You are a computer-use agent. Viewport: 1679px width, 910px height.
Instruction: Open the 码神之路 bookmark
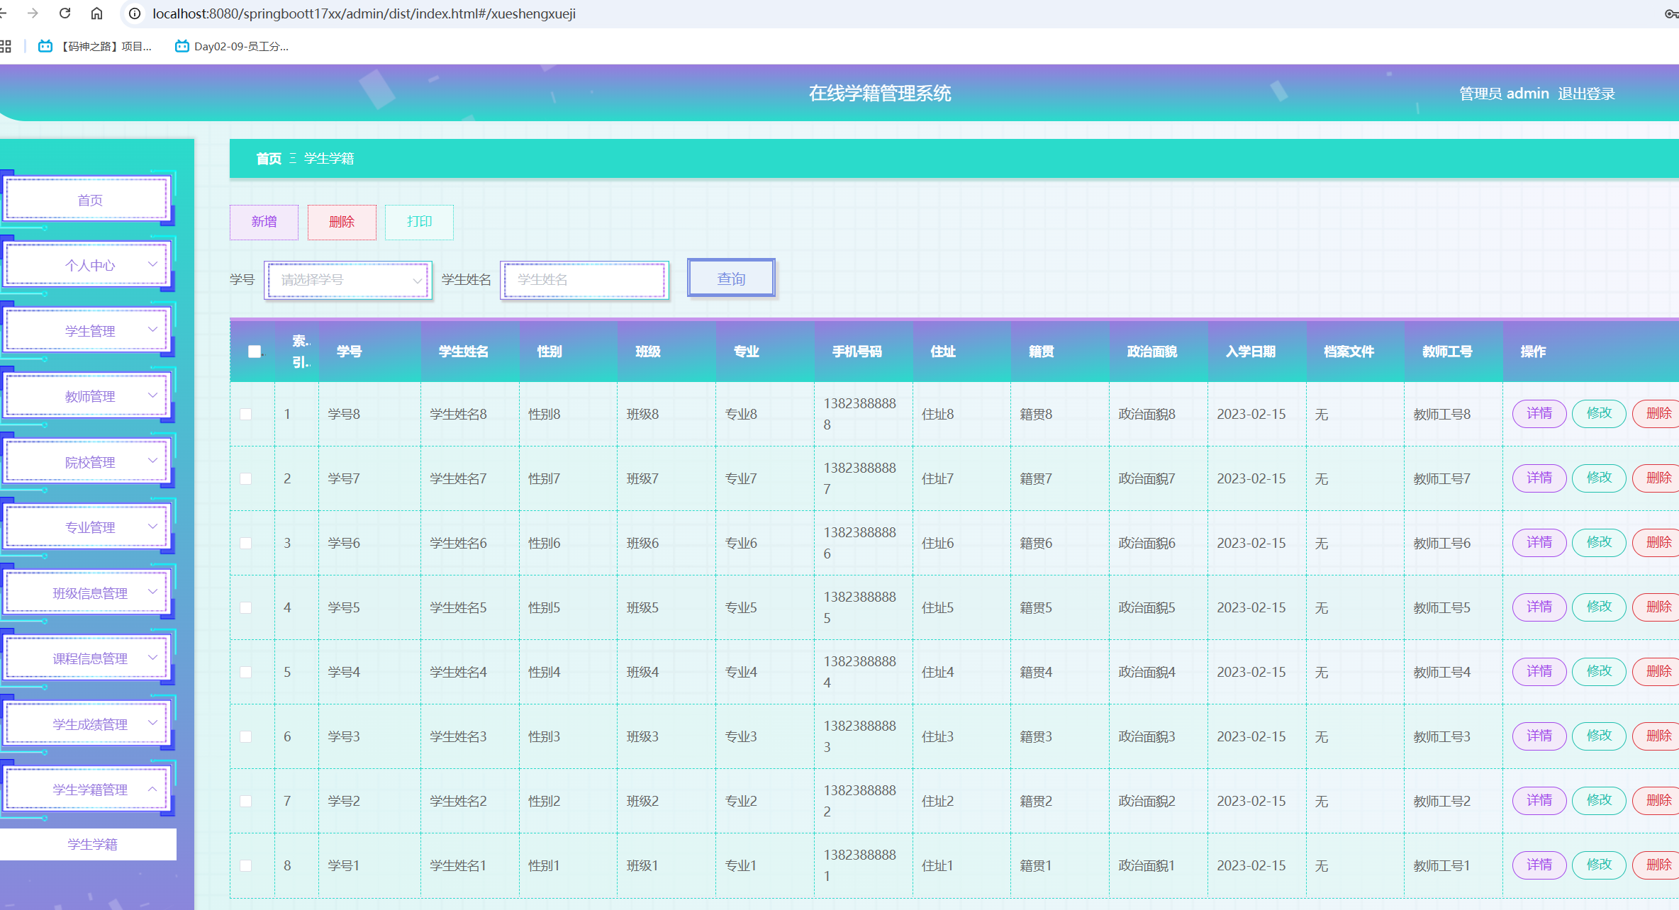(x=95, y=46)
